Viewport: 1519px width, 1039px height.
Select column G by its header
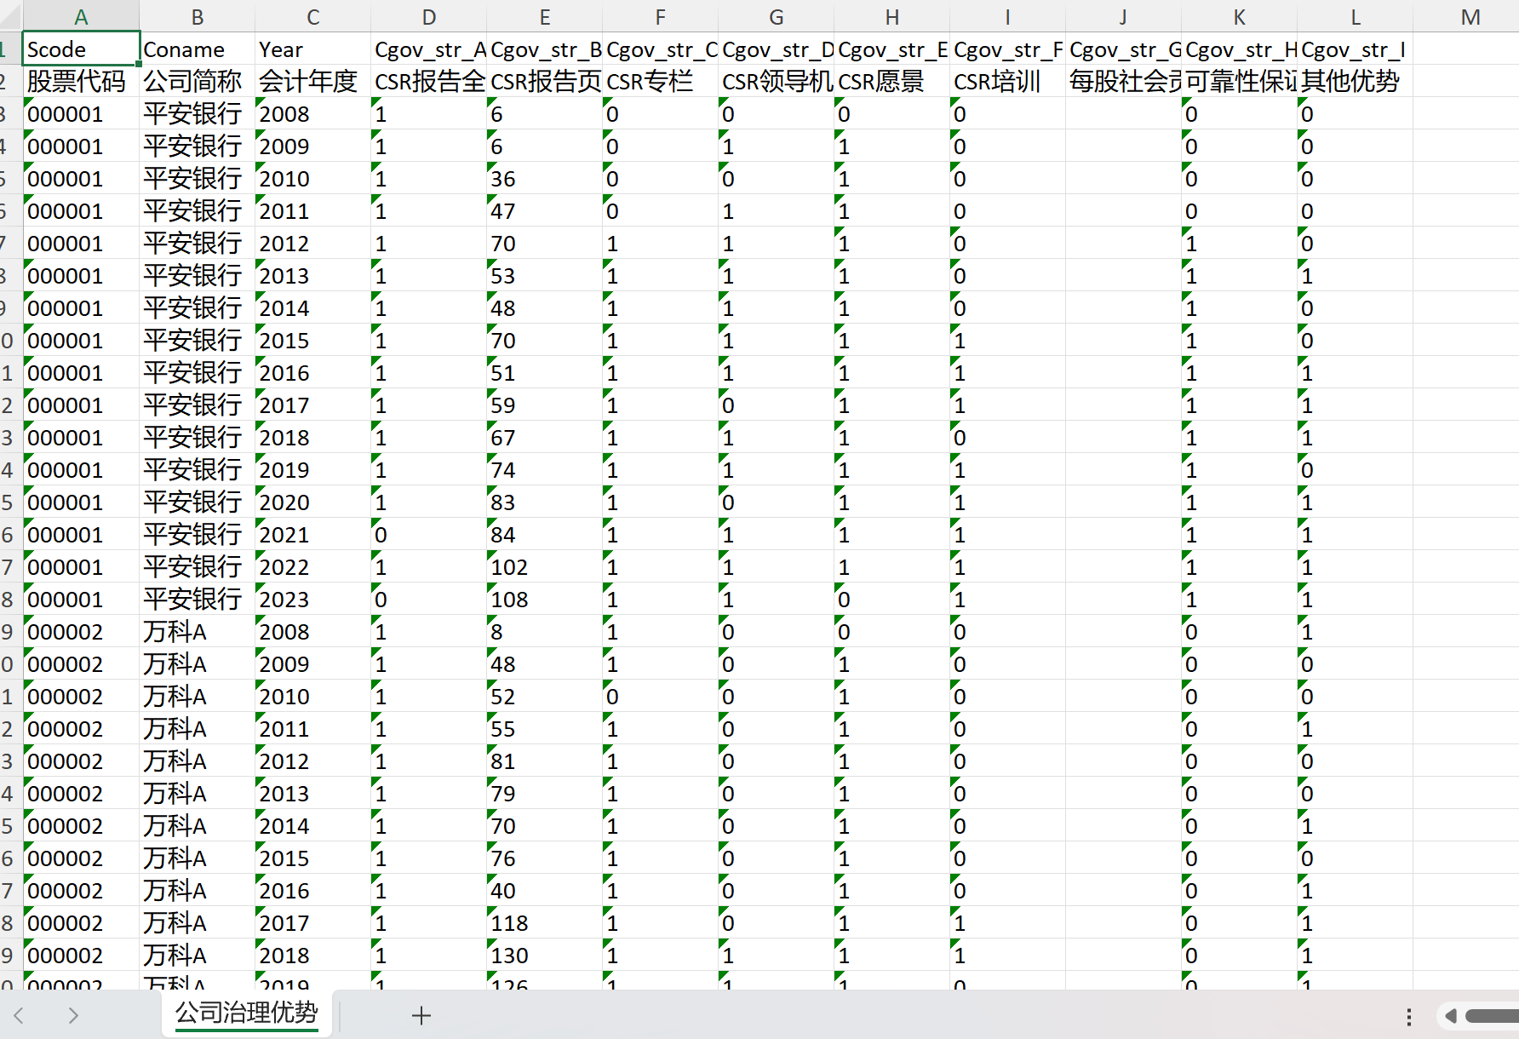click(776, 16)
